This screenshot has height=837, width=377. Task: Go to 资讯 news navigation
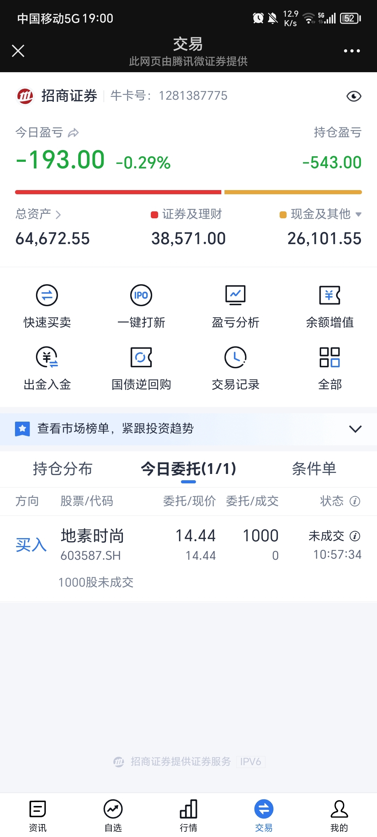point(38,815)
